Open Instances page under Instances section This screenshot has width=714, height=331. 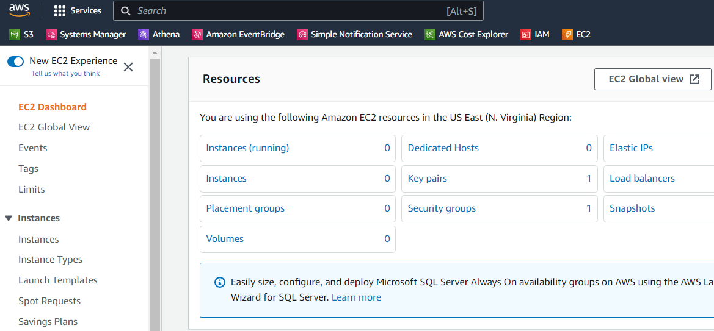[x=38, y=239]
